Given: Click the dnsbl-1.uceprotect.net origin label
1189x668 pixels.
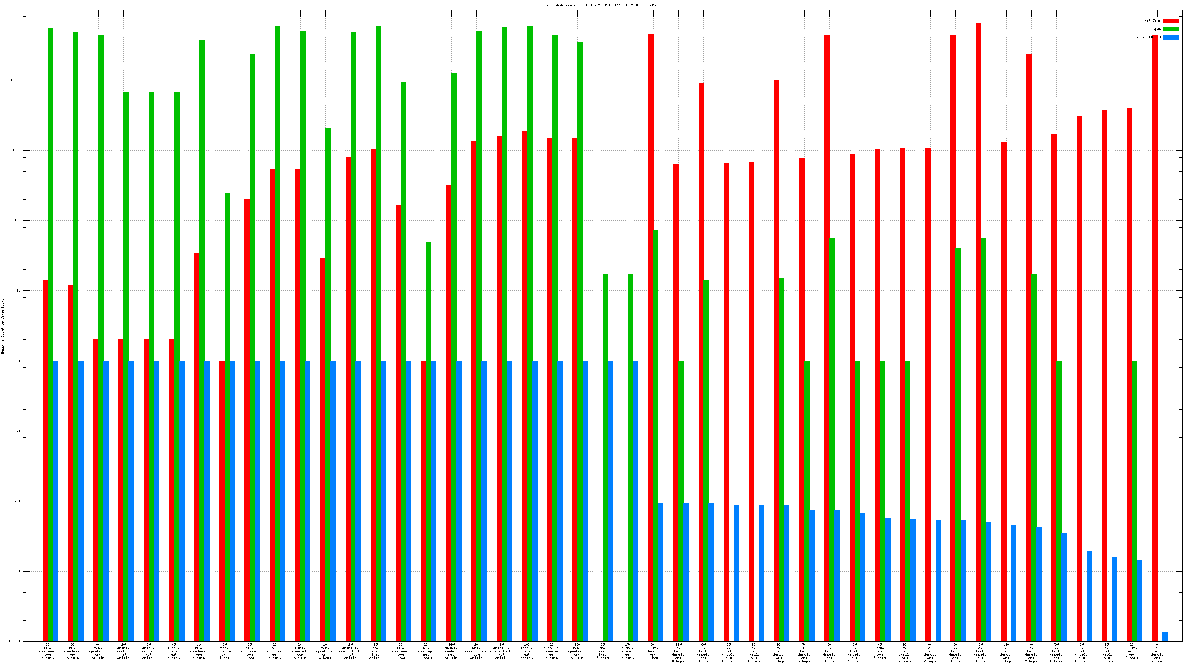Looking at the screenshot, I should [351, 651].
